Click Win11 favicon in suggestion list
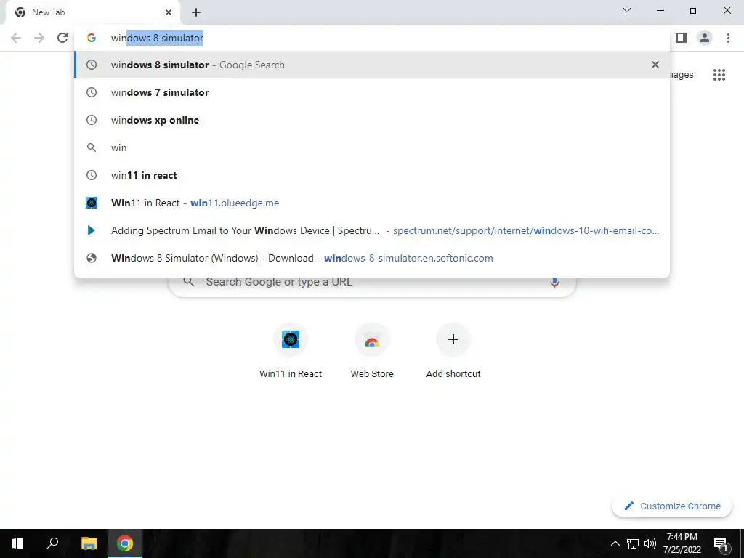744x558 pixels. [x=91, y=203]
